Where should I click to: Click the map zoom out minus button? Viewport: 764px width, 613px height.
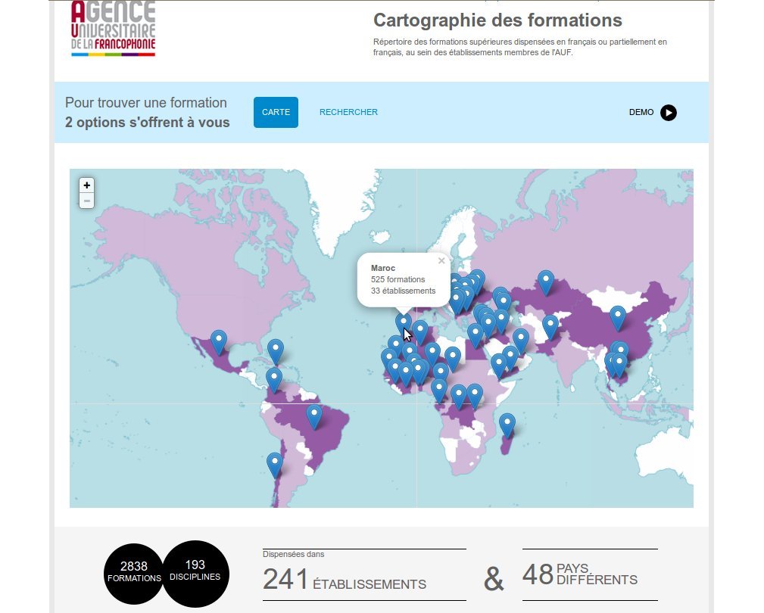tap(87, 201)
